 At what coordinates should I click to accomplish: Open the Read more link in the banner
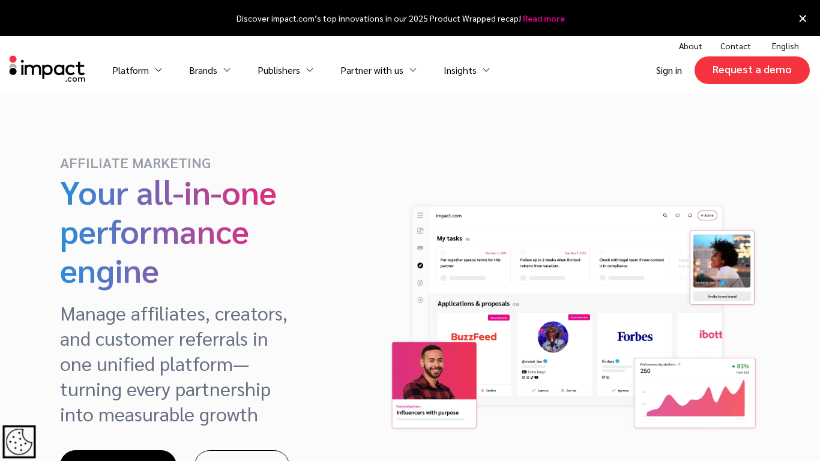pos(543,19)
